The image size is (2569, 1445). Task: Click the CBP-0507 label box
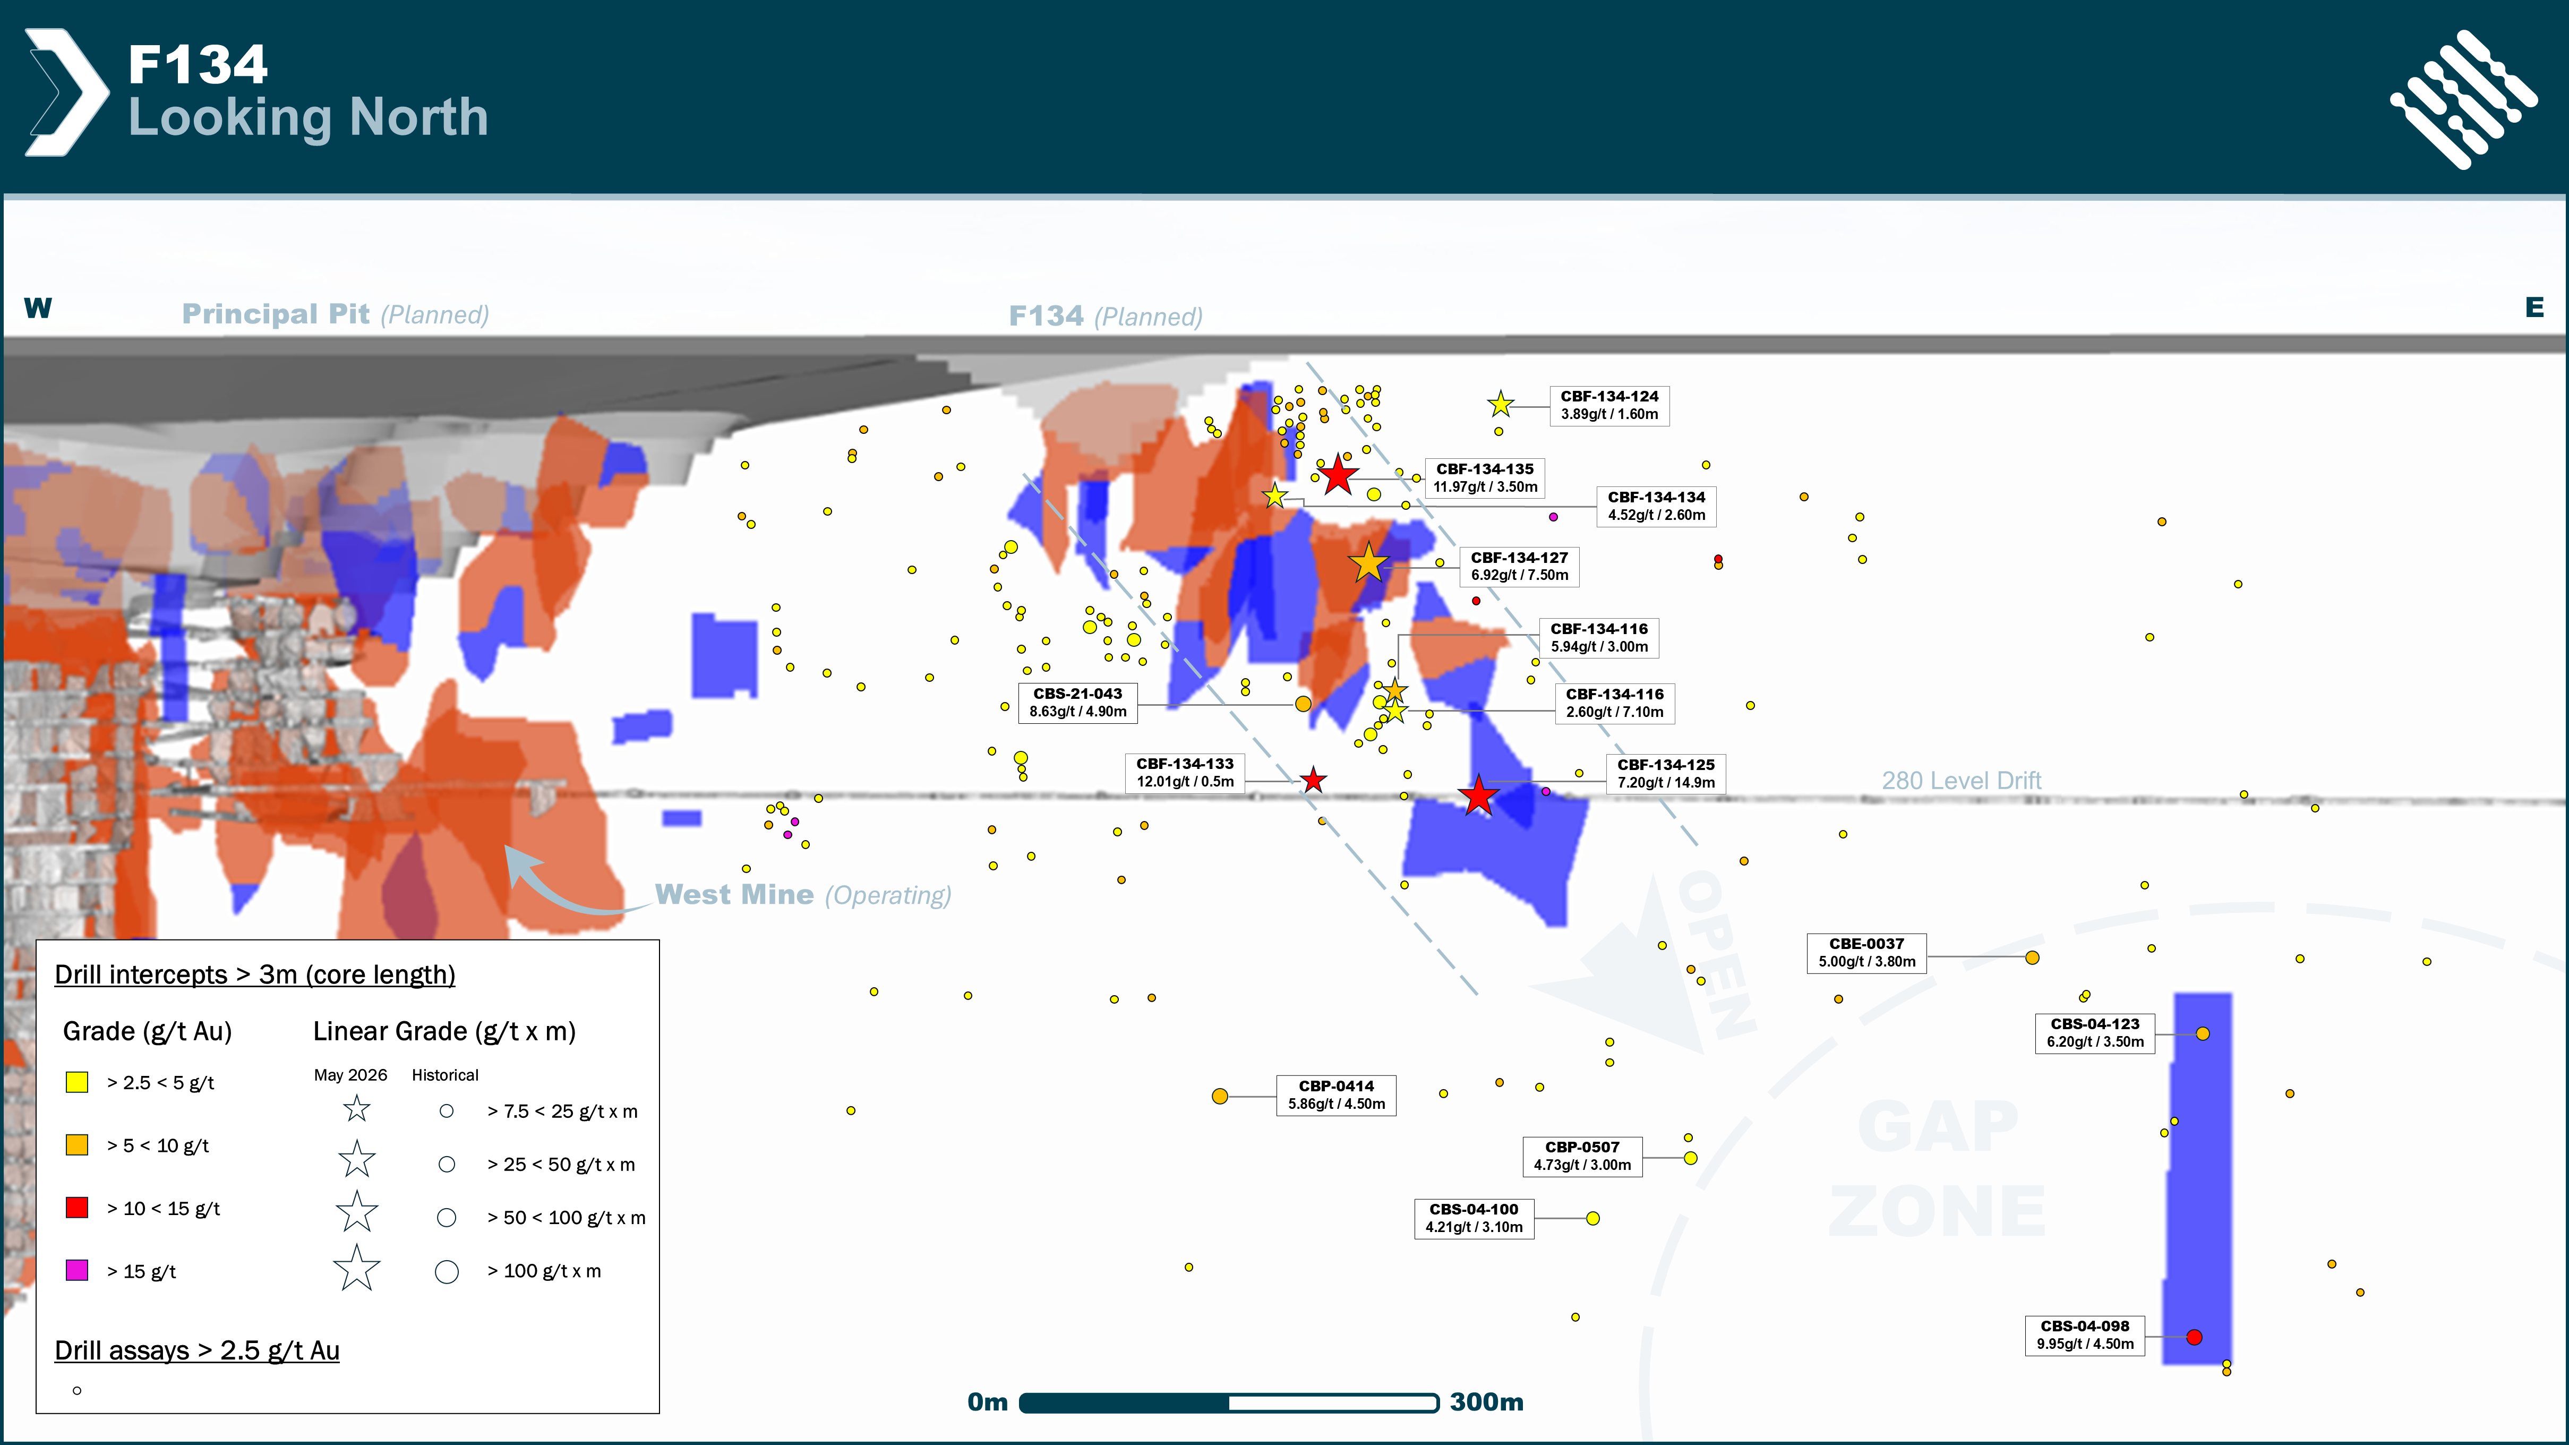(x=1583, y=1157)
